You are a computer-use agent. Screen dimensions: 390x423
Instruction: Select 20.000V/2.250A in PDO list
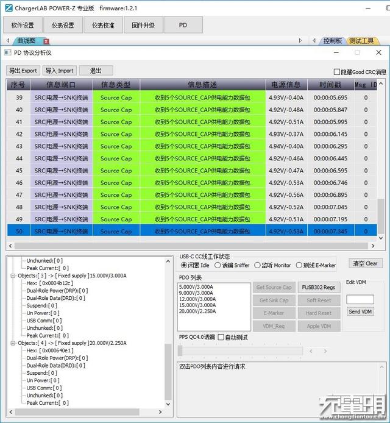pos(197,311)
